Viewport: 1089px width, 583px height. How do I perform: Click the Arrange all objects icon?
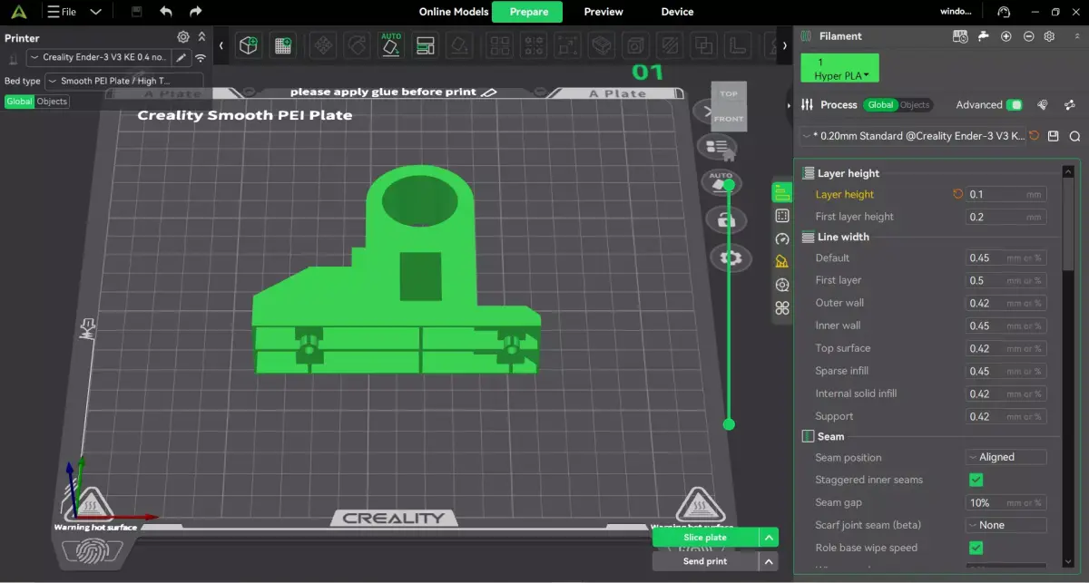point(425,45)
